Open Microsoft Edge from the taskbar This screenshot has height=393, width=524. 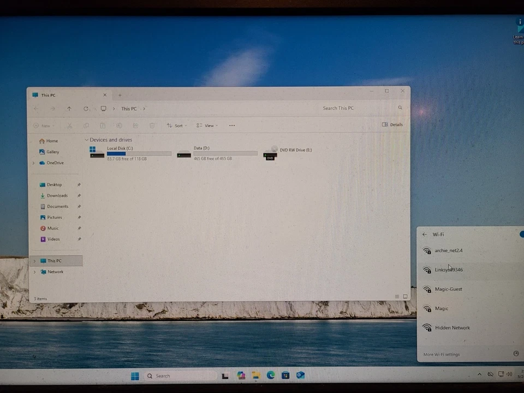271,376
